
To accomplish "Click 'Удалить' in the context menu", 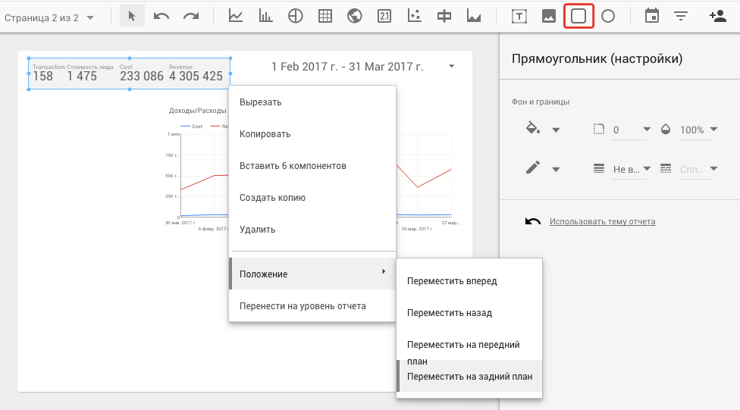I will click(x=257, y=229).
